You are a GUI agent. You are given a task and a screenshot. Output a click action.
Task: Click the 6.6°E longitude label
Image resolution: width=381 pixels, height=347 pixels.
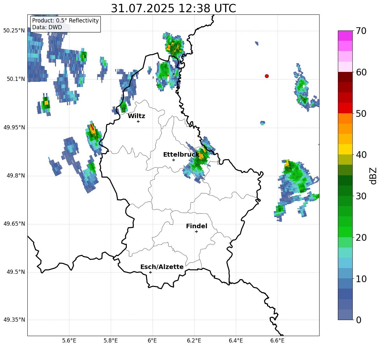click(x=277, y=341)
